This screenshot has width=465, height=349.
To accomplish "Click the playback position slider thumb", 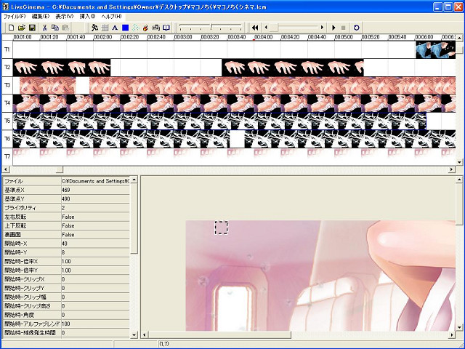I will (x=274, y=28).
